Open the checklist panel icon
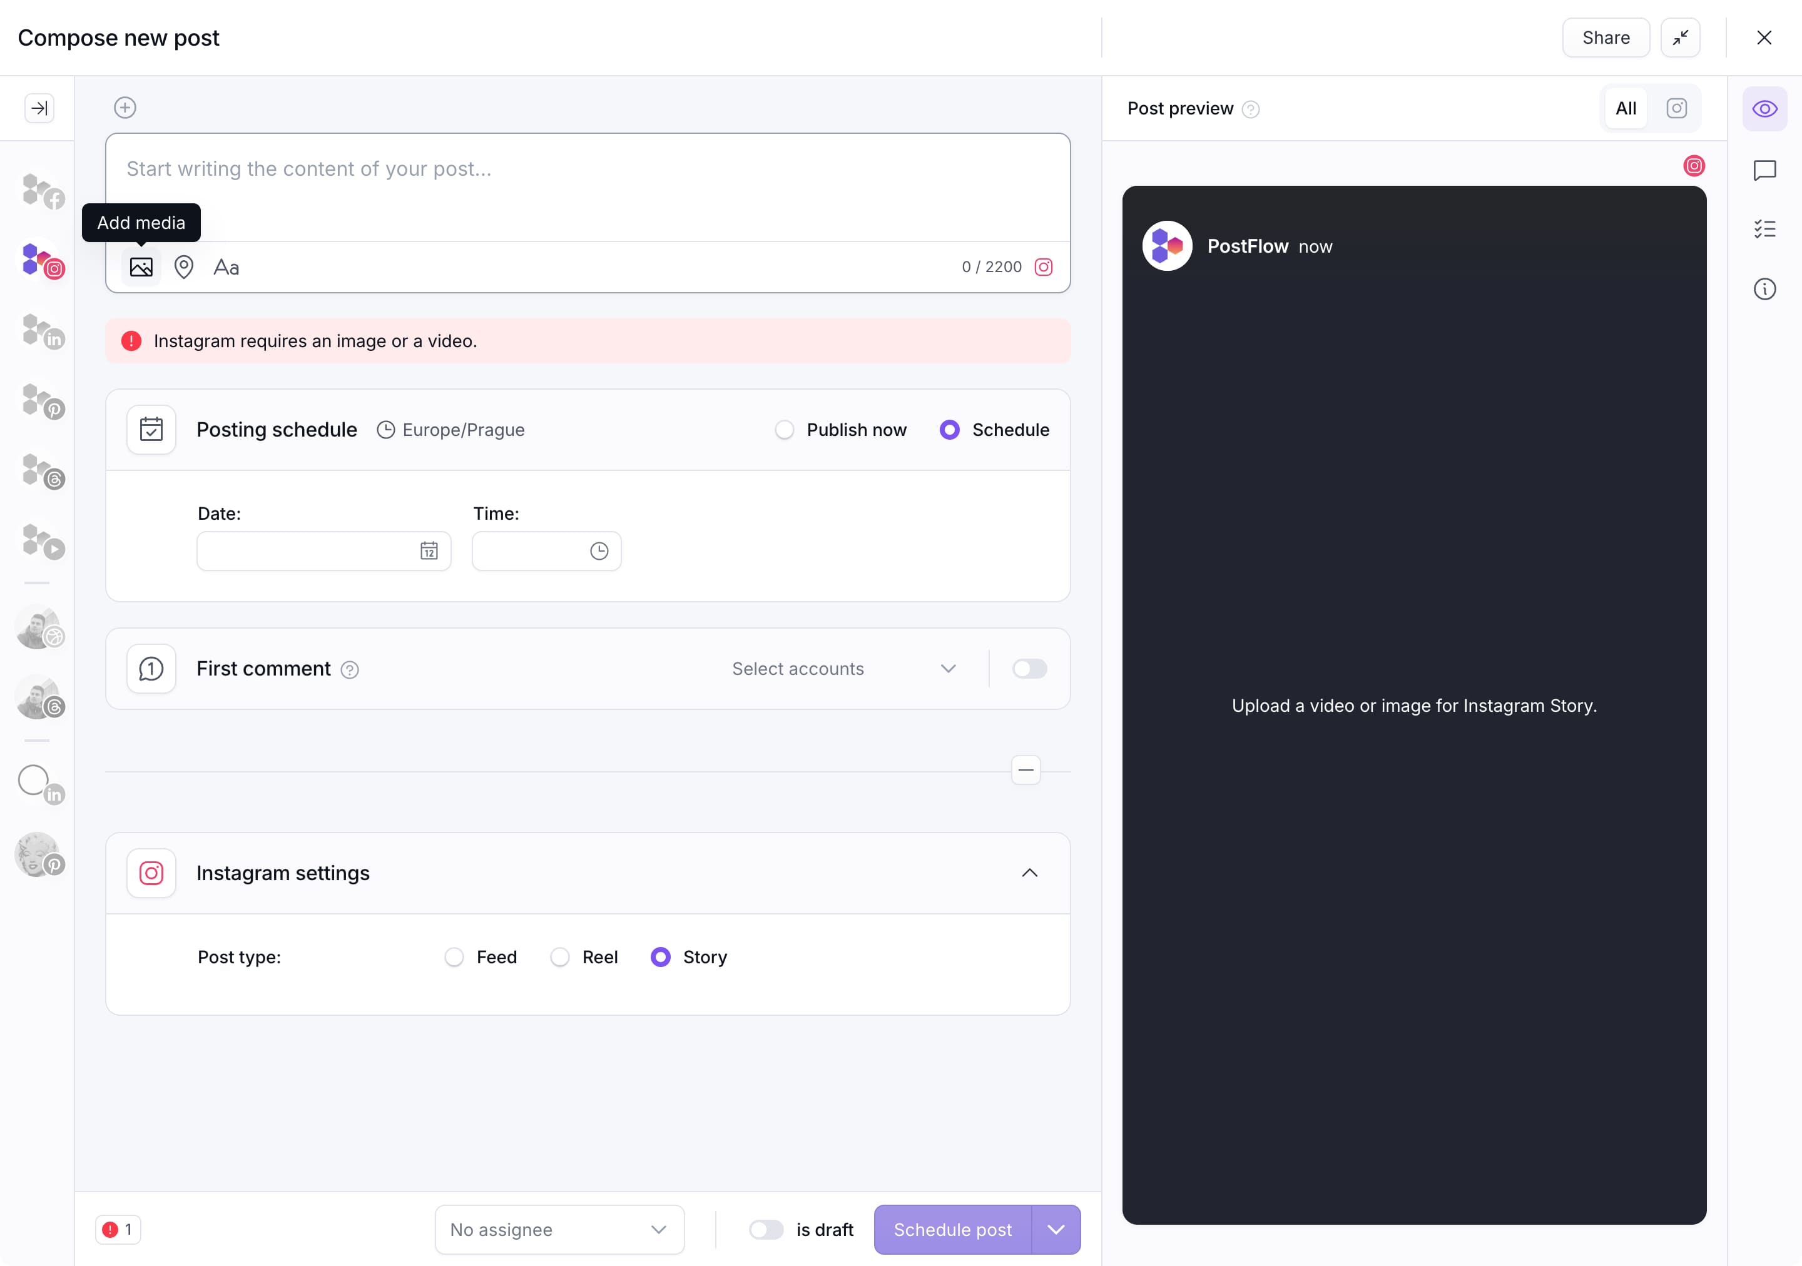Viewport: 1802px width, 1266px height. tap(1764, 229)
